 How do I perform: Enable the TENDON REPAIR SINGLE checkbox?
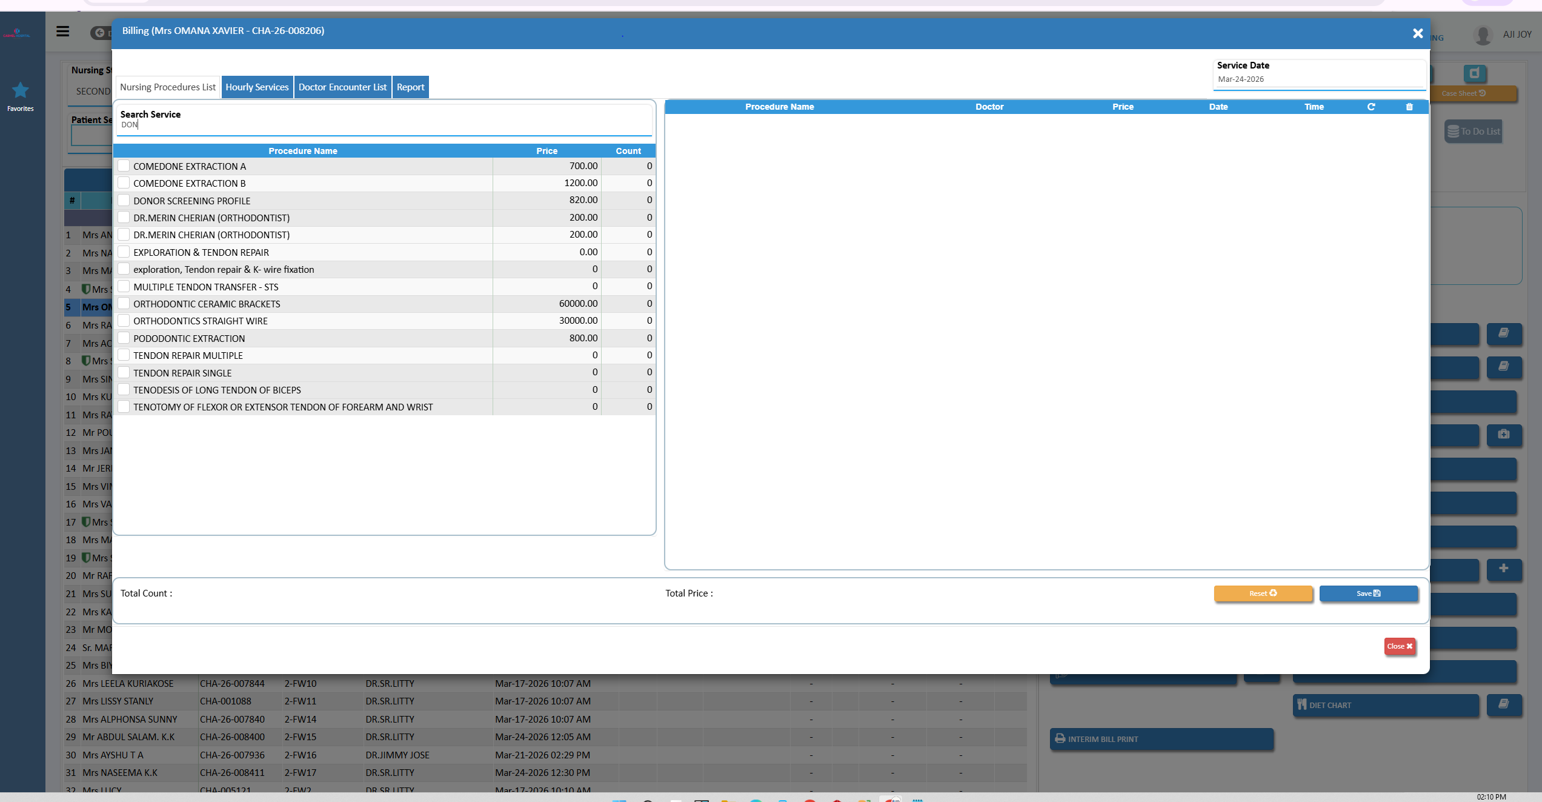click(x=124, y=372)
